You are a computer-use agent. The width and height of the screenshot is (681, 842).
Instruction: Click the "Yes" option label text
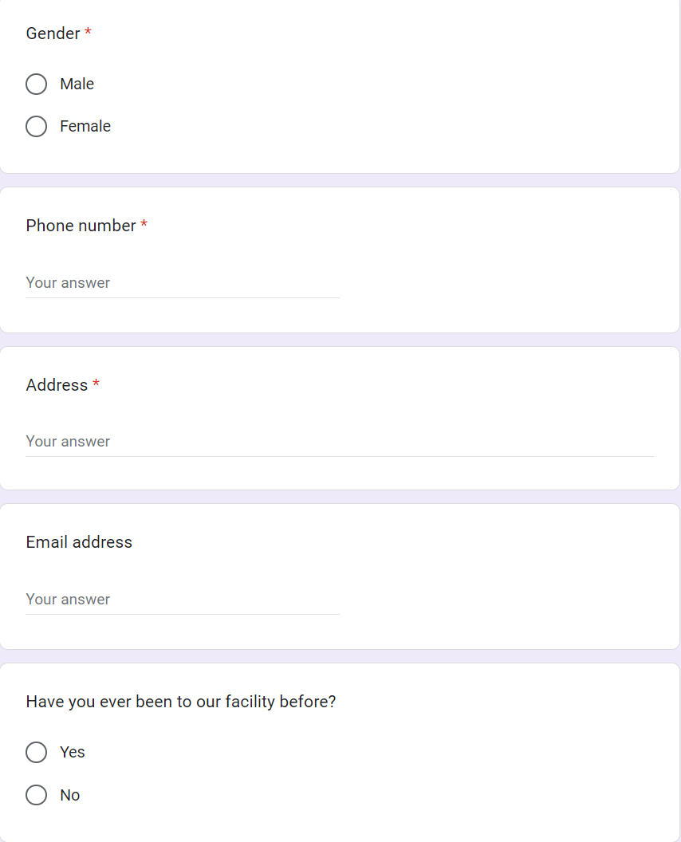[72, 752]
